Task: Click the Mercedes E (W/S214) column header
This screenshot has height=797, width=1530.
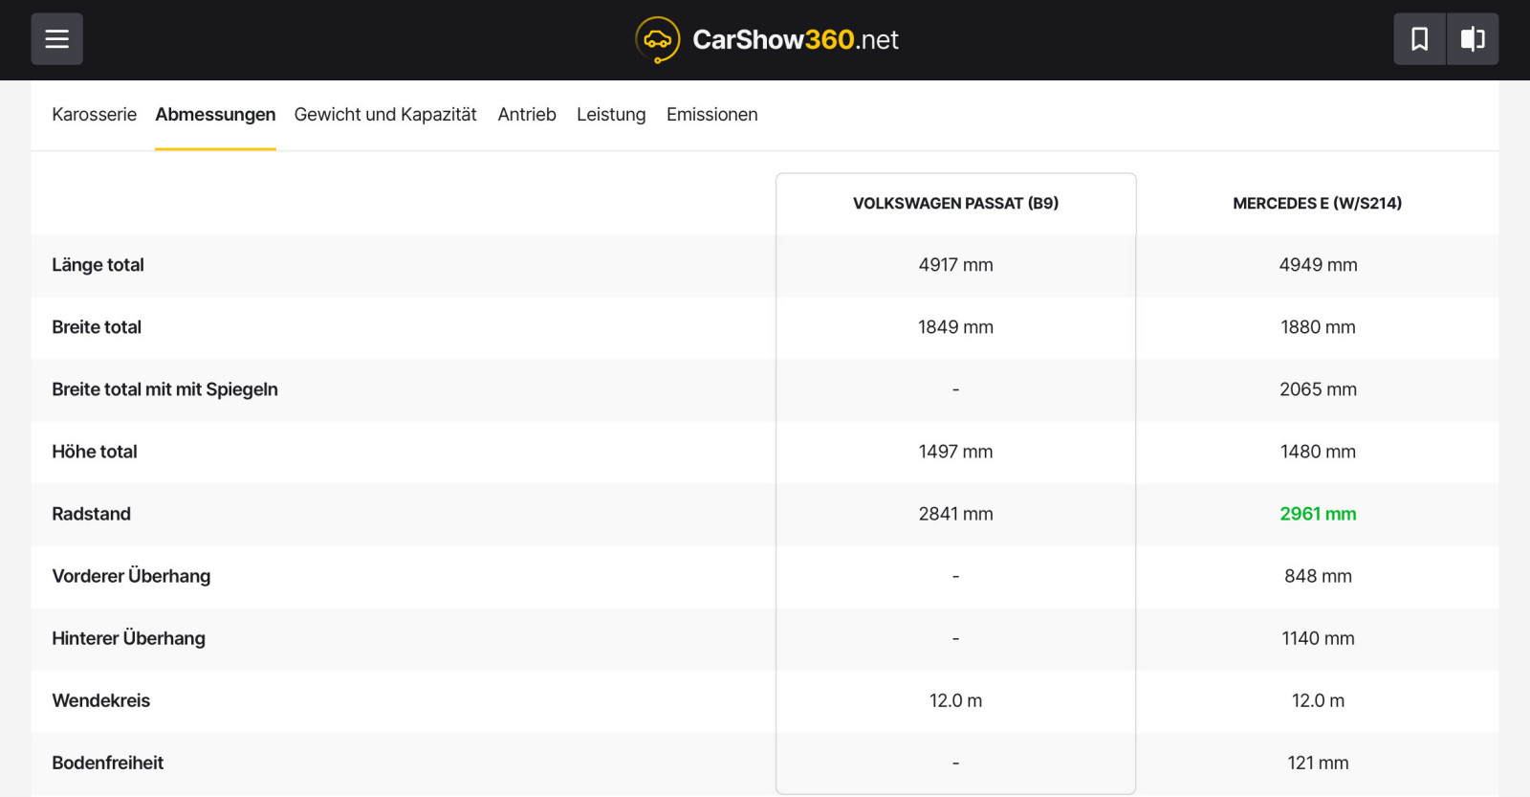Action: 1318,204
